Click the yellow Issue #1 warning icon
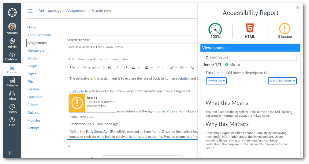Screen dimensions: 309x164 pyautogui.click(x=77, y=103)
